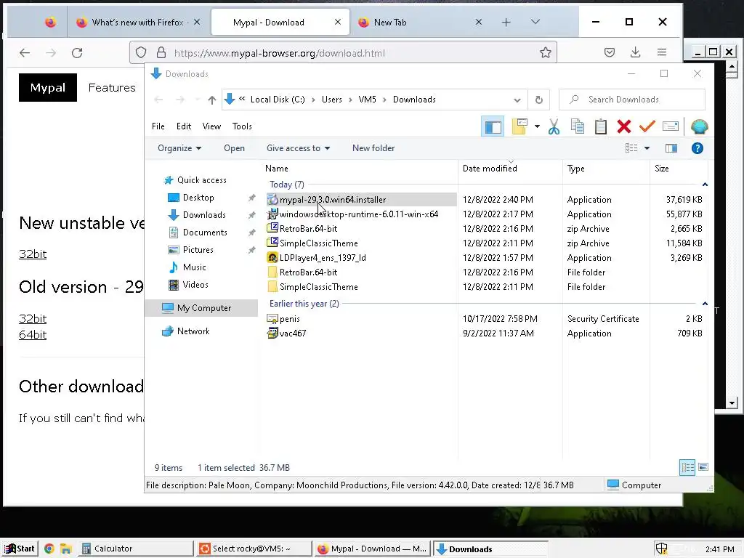This screenshot has height=558, width=744.
Task: Go up one folder level
Action: pos(212,100)
